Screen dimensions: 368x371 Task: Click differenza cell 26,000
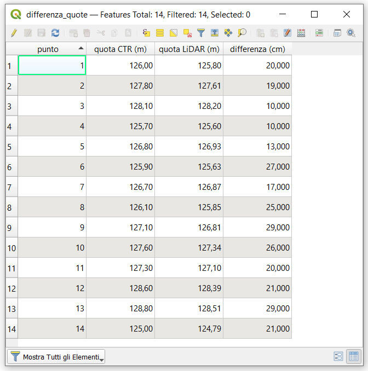point(257,248)
